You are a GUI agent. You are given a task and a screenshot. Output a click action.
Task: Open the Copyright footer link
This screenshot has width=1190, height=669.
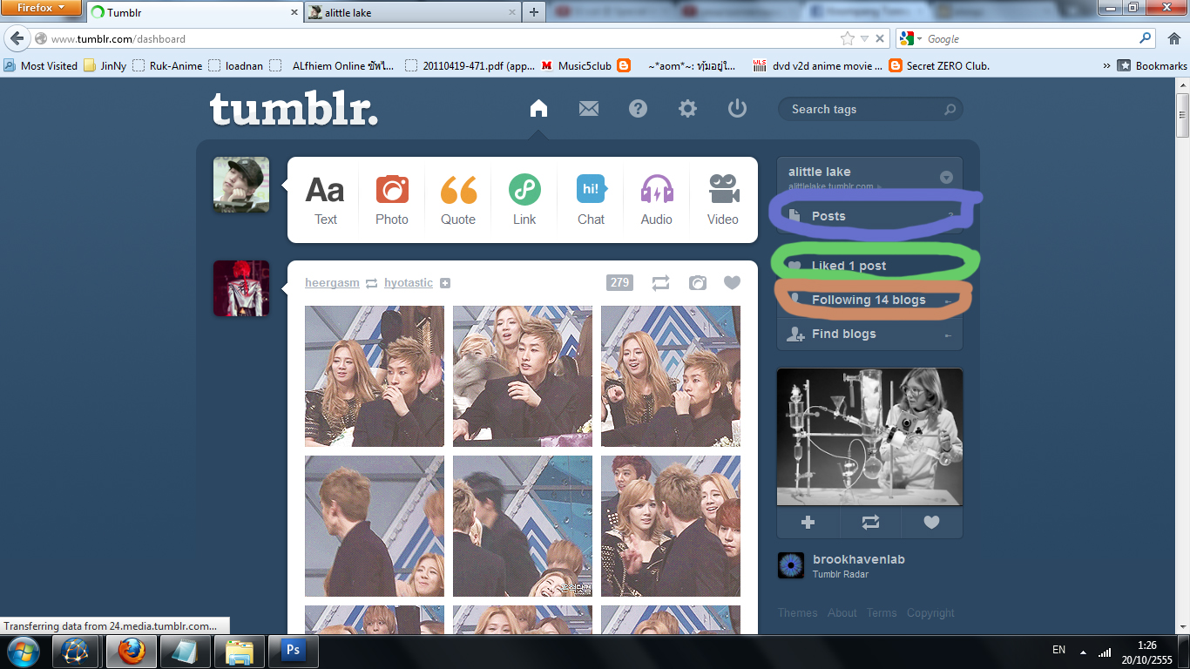tap(930, 613)
